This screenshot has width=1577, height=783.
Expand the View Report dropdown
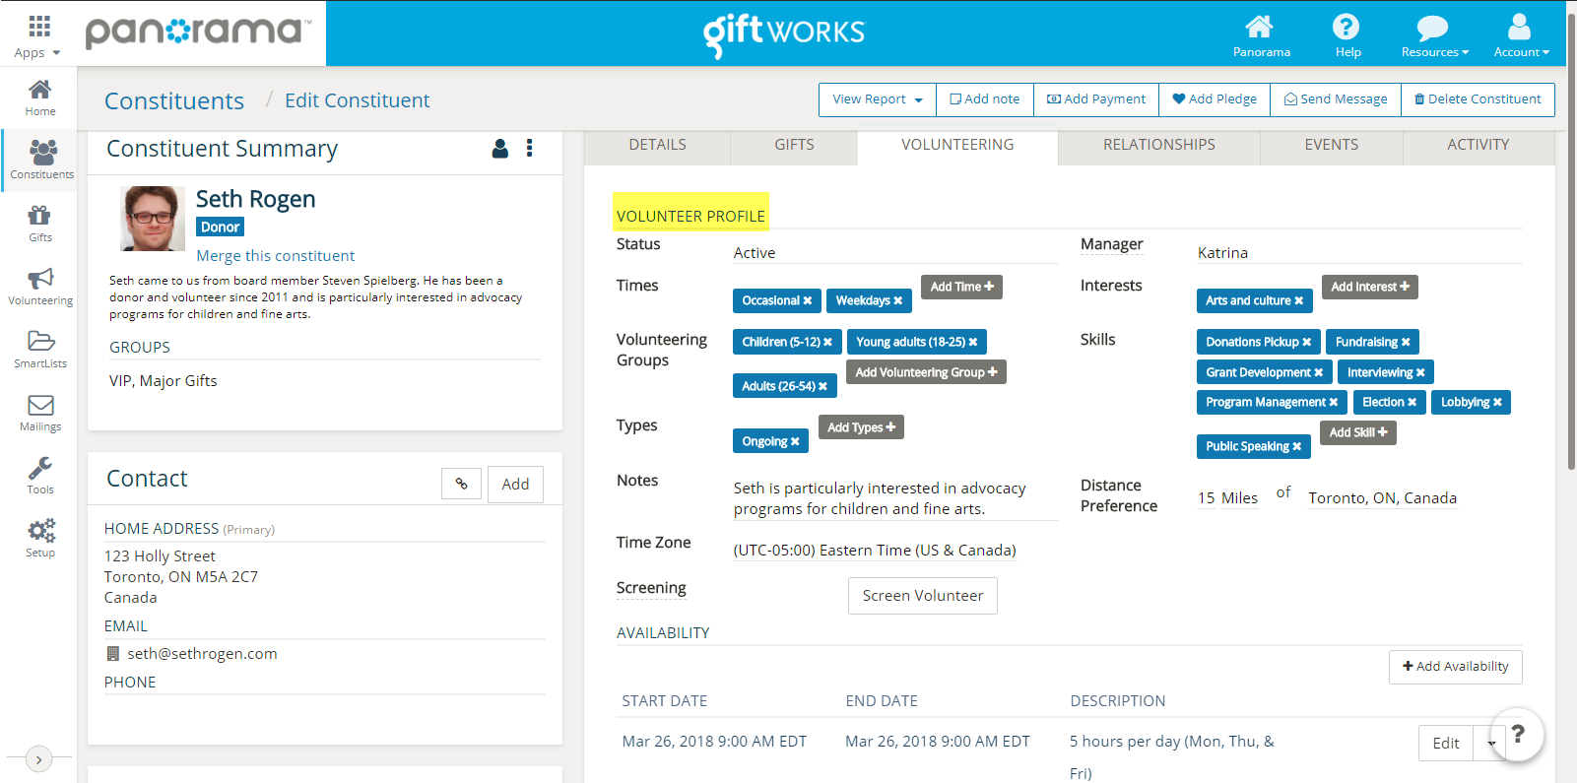877,99
